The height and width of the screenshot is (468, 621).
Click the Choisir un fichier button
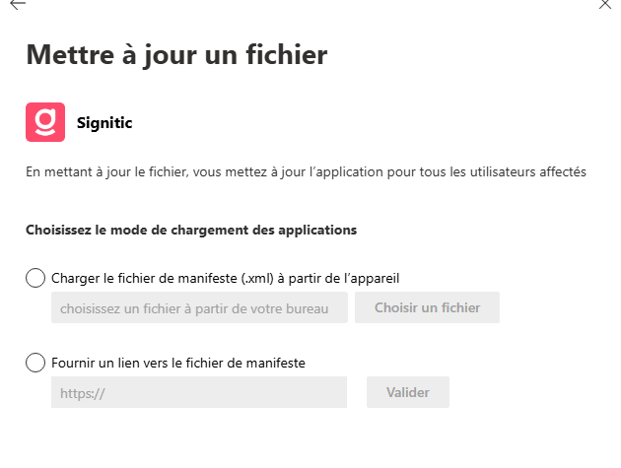428,307
